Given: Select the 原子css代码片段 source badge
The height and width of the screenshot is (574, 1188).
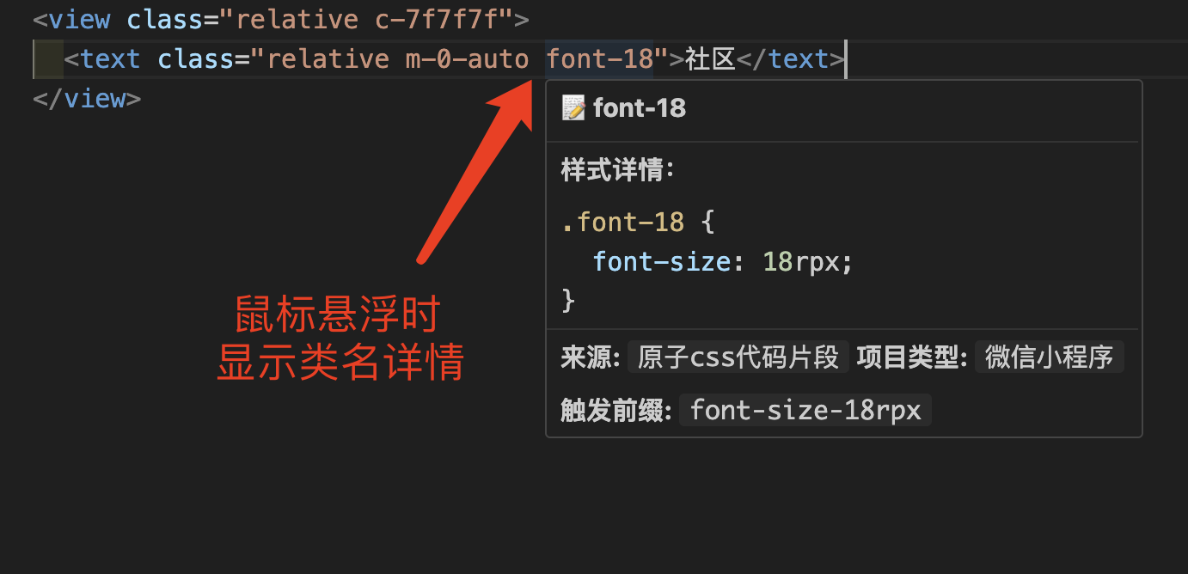Looking at the screenshot, I should click(x=738, y=357).
